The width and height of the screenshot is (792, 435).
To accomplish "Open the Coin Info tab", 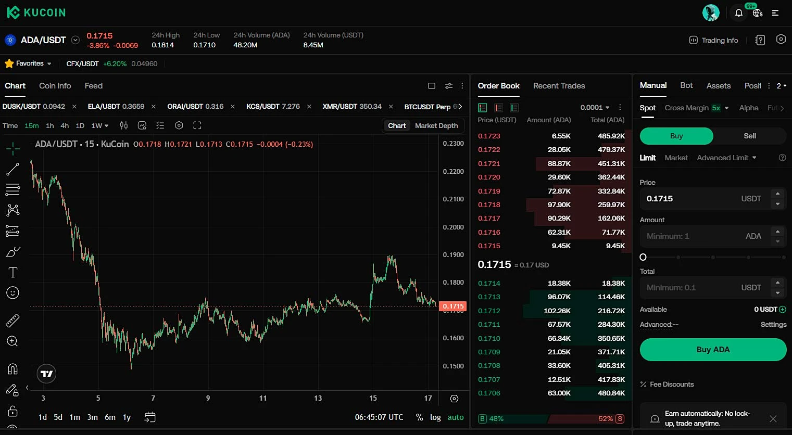I will 55,86.
